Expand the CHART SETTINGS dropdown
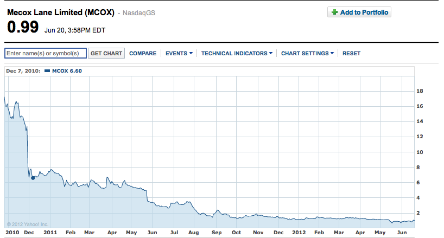 [x=307, y=53]
